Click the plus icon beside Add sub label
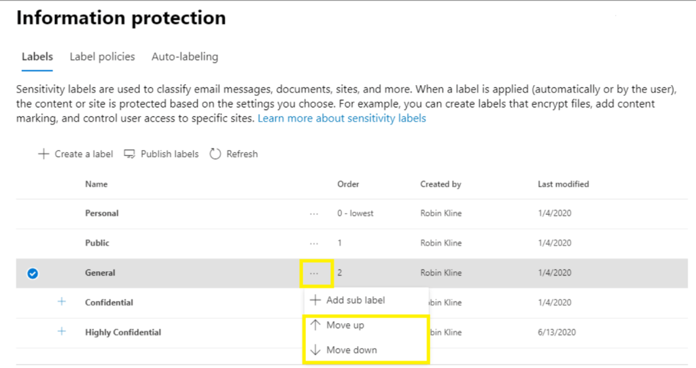The width and height of the screenshot is (696, 368). point(315,300)
